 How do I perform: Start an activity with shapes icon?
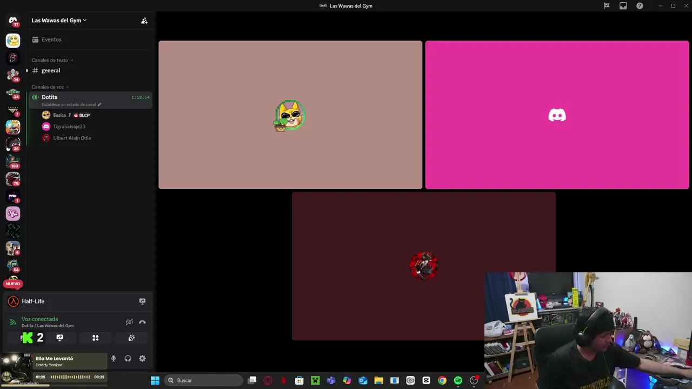tap(95, 338)
